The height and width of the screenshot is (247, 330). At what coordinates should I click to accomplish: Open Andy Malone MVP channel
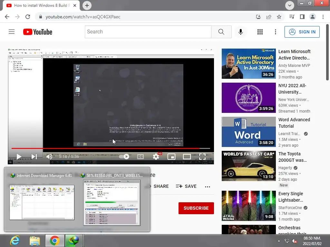[294, 66]
